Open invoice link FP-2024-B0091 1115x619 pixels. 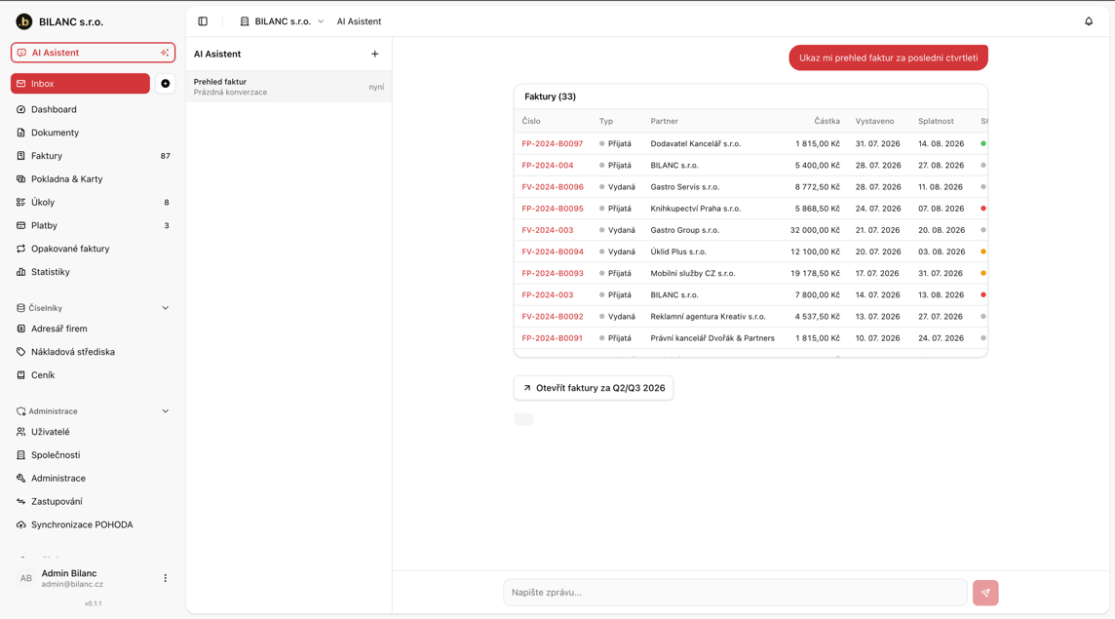pyautogui.click(x=552, y=338)
